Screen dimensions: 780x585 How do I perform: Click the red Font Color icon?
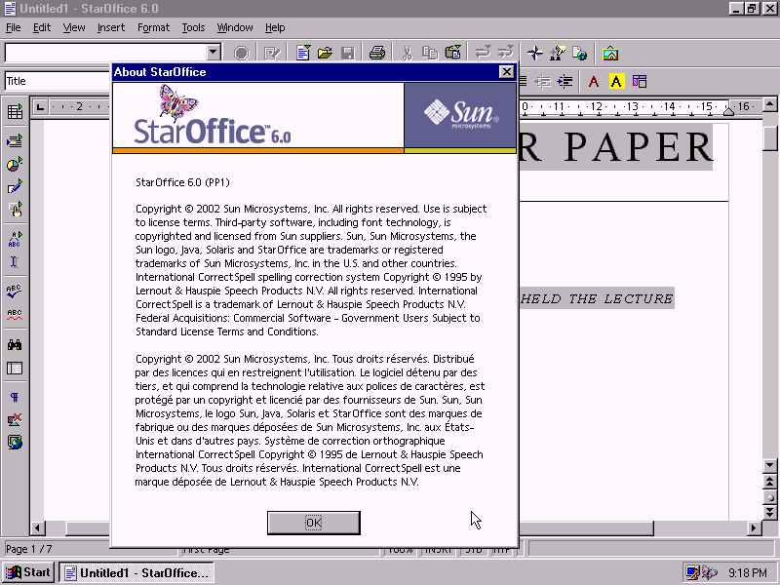point(594,81)
